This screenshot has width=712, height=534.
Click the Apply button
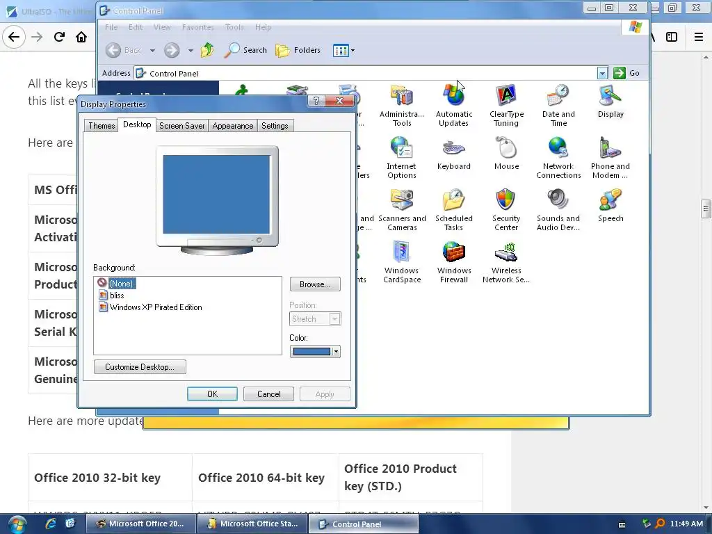point(325,394)
